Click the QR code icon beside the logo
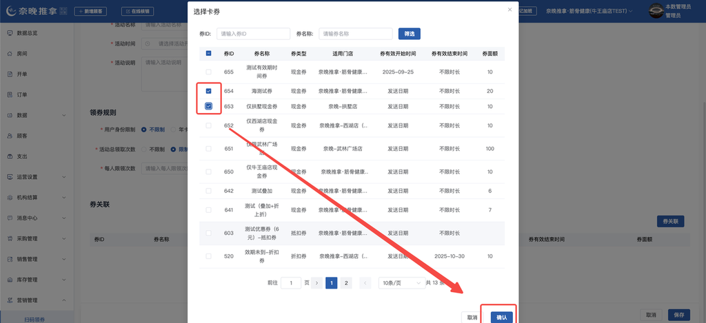706x323 pixels. (x=63, y=11)
